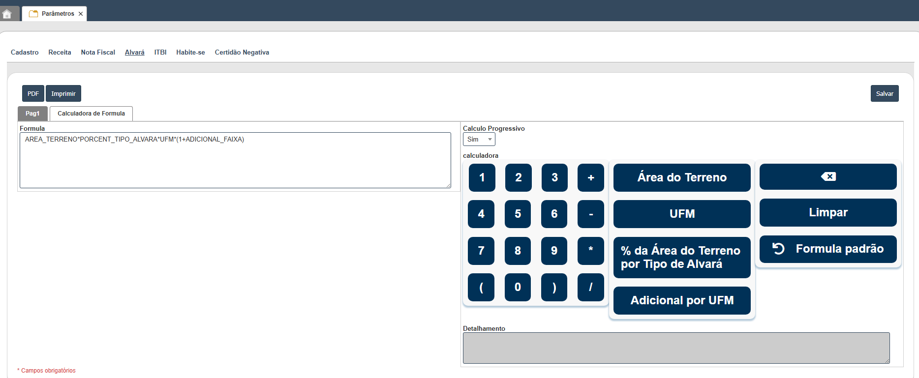Screen dimensions: 919x378
Task: Open the Receita menu
Action: click(60, 52)
